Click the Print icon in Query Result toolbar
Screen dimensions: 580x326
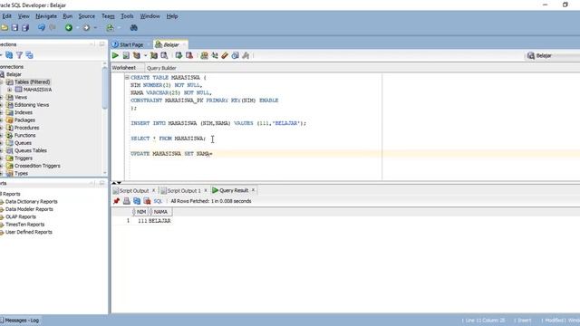point(127,201)
